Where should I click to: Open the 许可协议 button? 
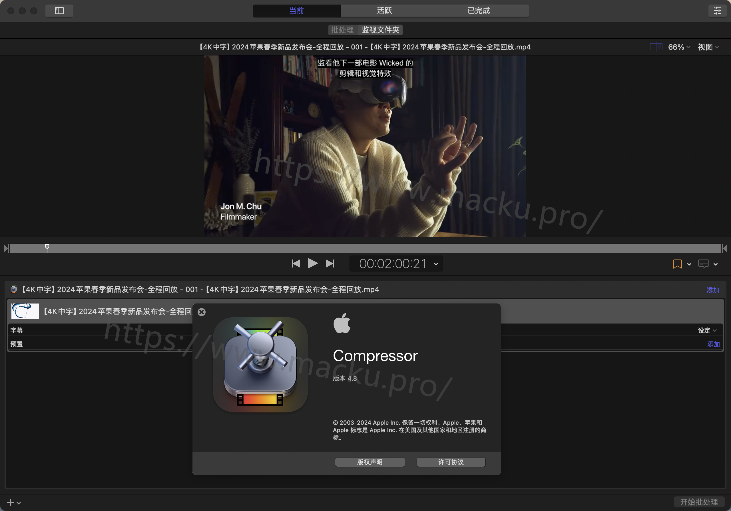(x=451, y=462)
